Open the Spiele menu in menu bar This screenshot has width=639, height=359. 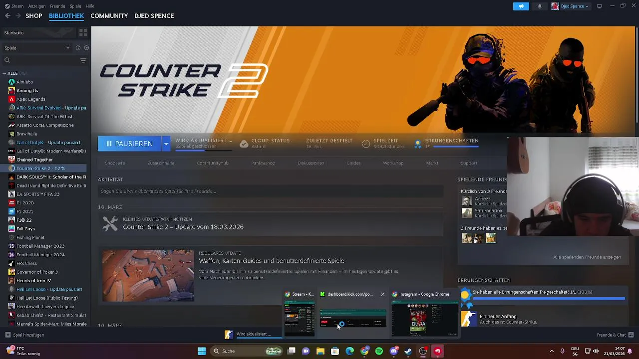(x=75, y=6)
